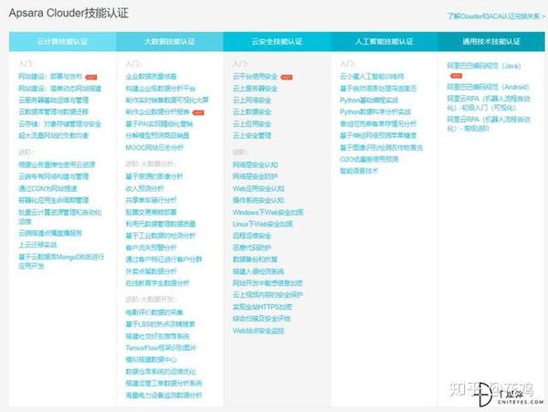Click the red tag under 阿里巴巴编码规范 (Java)
Image resolution: width=548 pixels, height=412 pixels.
[456, 76]
